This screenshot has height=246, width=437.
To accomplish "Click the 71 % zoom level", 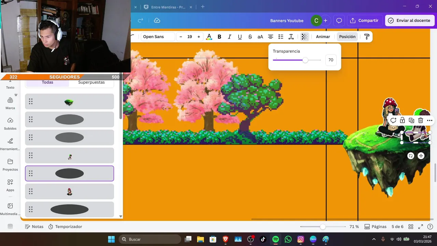I will point(354,227).
